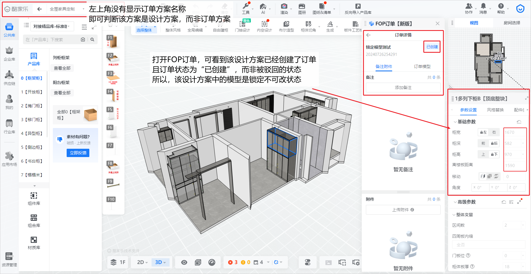531x274 pixels.
Task: Toggle the eye visibility icon in bottom bar
Action: tap(184, 262)
